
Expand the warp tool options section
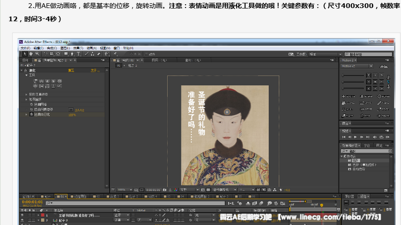(26, 95)
